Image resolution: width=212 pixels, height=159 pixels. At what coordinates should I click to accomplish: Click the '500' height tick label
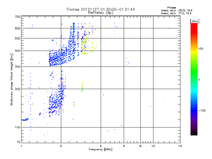click(17, 38)
